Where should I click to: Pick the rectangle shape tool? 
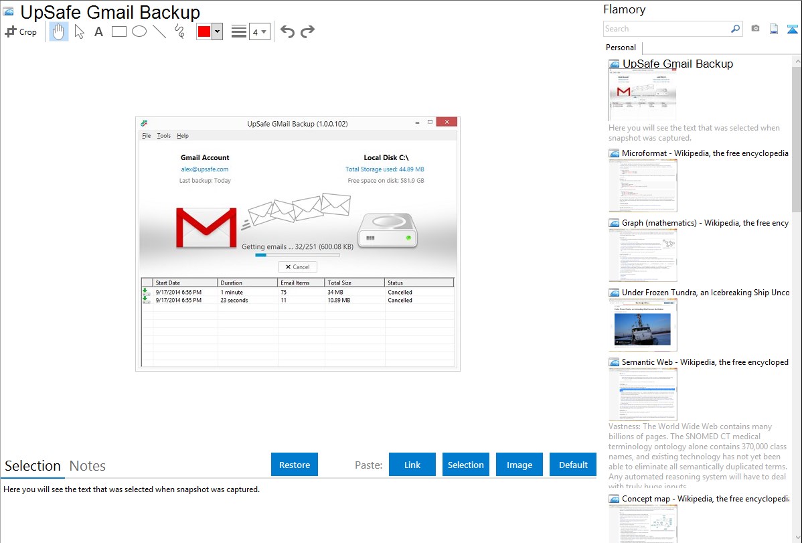pyautogui.click(x=119, y=31)
